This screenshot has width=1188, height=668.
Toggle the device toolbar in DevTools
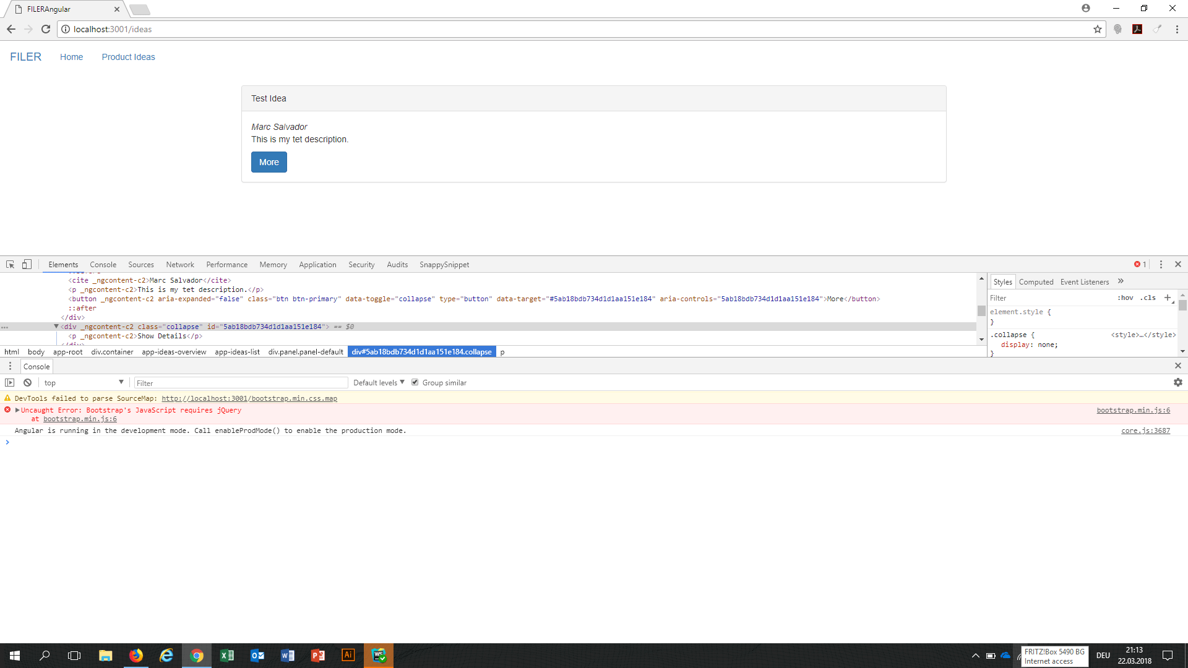pyautogui.click(x=26, y=264)
